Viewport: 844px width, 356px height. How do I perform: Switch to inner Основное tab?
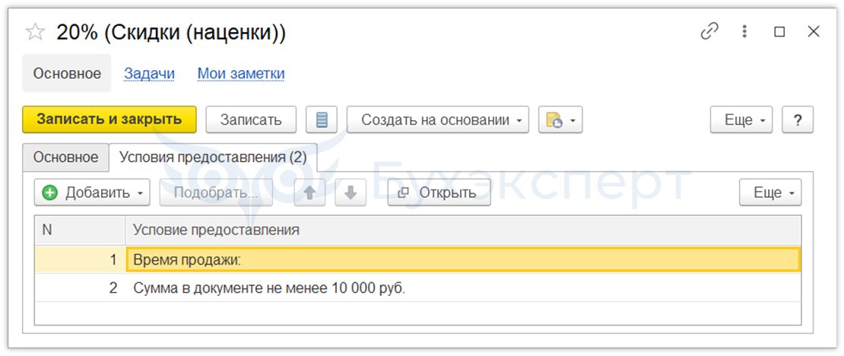point(65,157)
